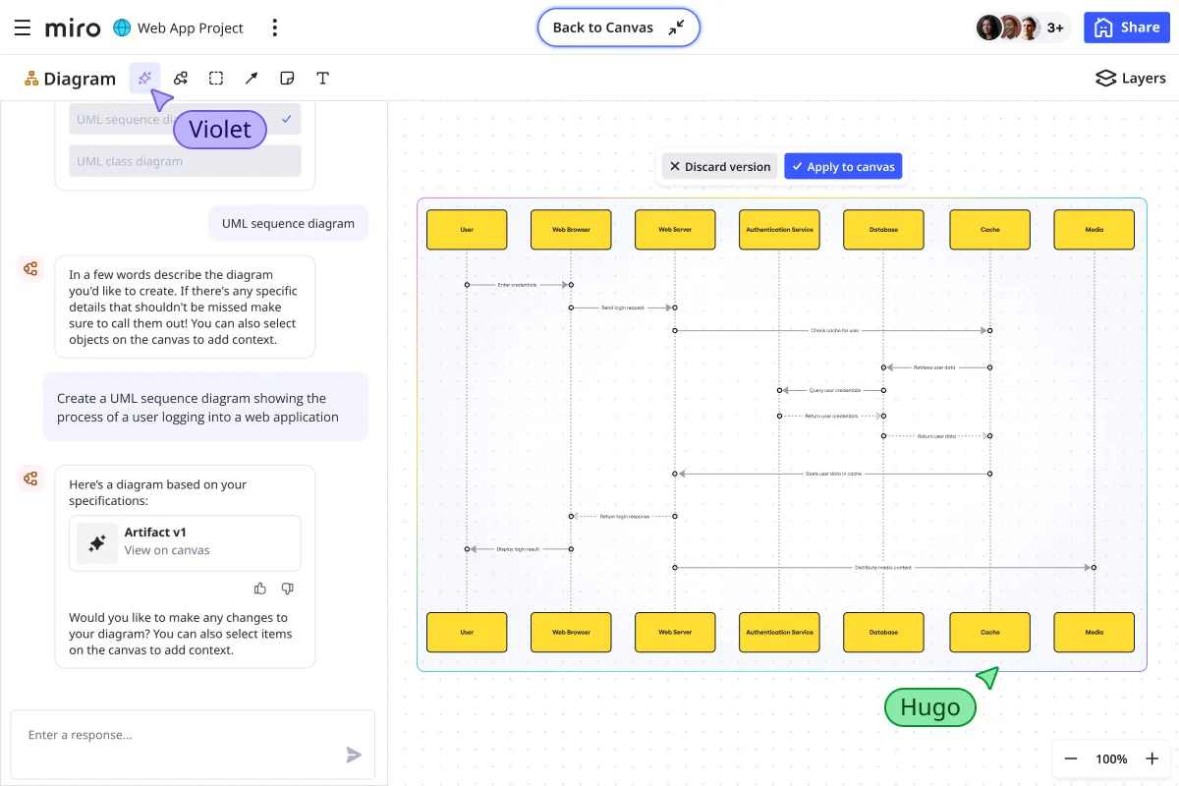The width and height of the screenshot is (1179, 786).
Task: Click thumbs down on the response
Action: coord(288,589)
